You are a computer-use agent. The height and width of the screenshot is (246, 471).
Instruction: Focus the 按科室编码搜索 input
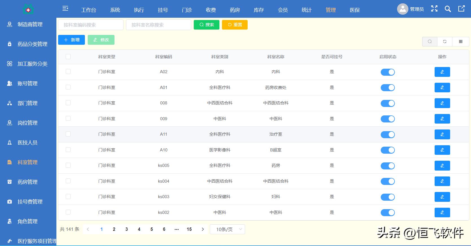[91, 25]
